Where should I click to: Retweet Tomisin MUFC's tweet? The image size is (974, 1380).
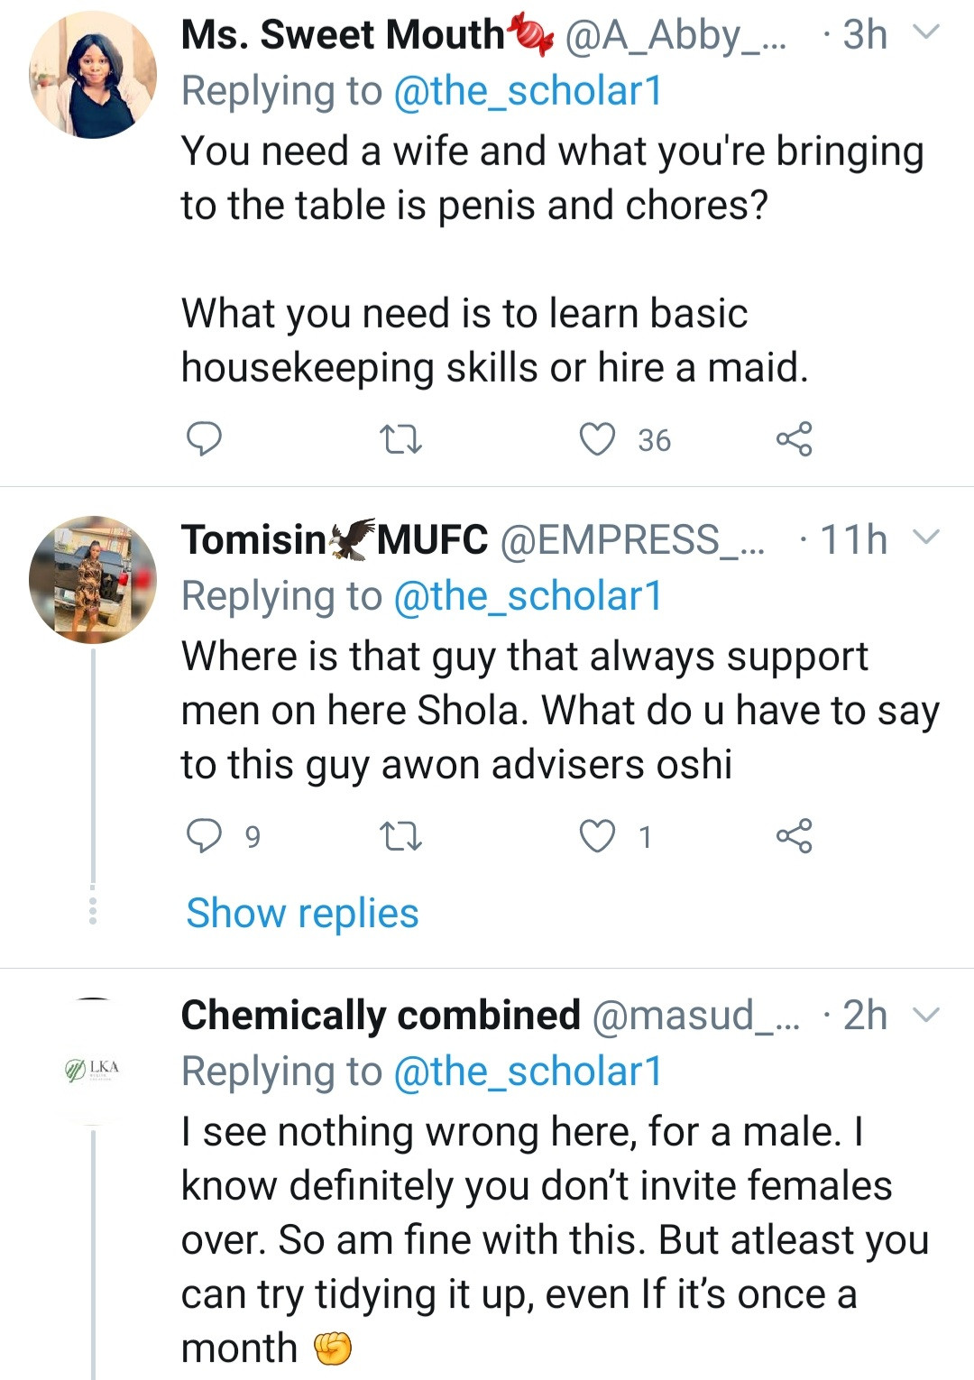[x=400, y=837]
